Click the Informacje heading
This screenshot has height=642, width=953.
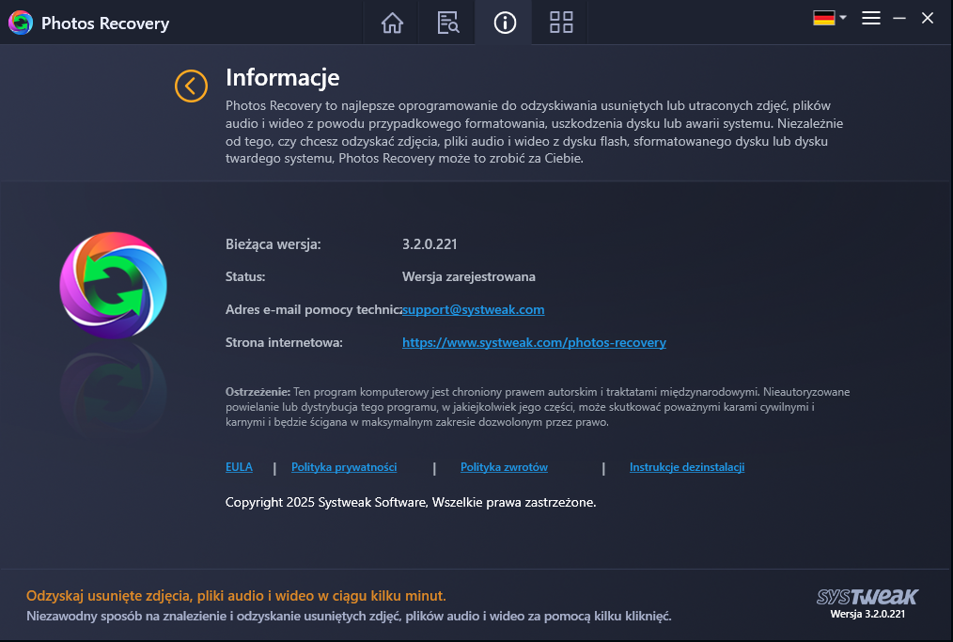[x=283, y=77]
